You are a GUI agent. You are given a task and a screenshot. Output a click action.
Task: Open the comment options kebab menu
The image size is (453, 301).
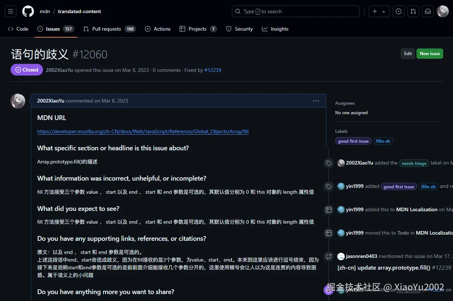(x=315, y=101)
